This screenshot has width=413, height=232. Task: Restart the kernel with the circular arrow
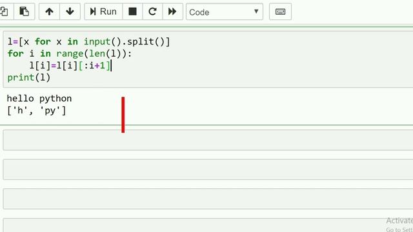pyautogui.click(x=152, y=12)
